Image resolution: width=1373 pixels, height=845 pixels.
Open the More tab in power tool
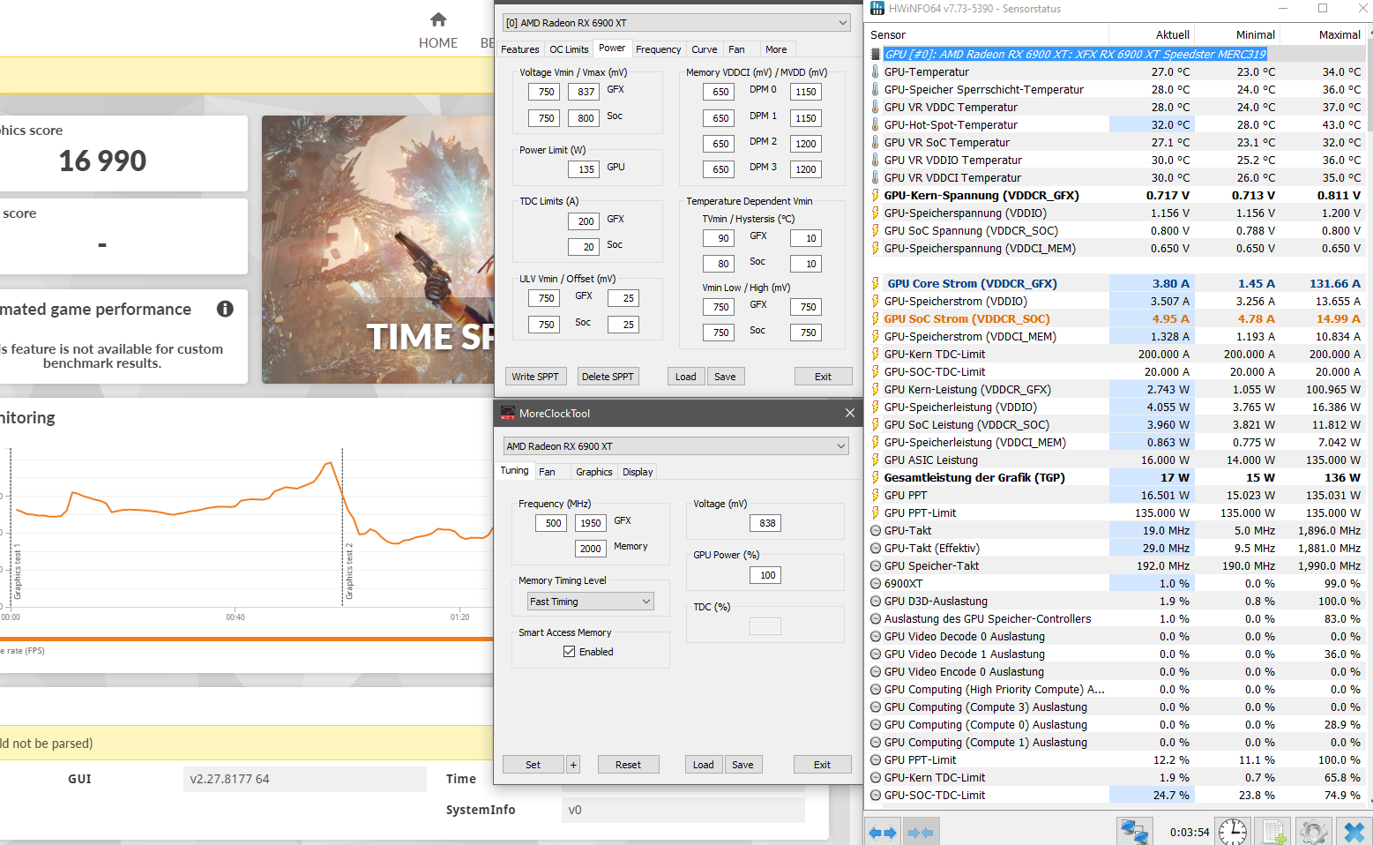click(x=776, y=49)
